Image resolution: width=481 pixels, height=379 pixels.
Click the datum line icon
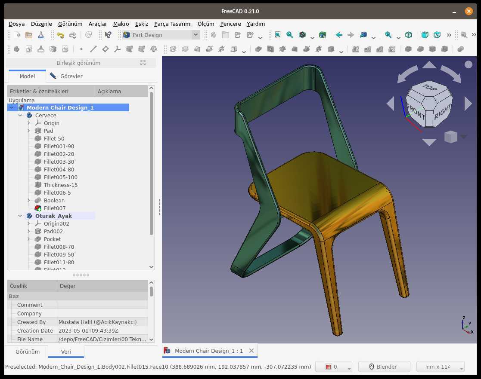[93, 49]
